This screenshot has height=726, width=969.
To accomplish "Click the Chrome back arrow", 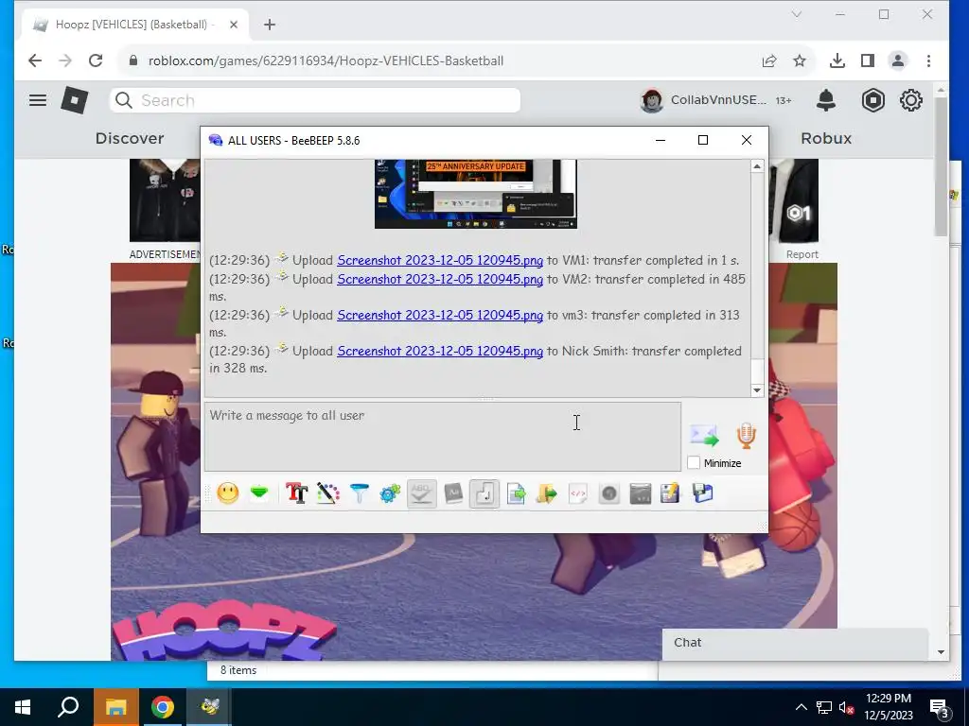I will [x=35, y=60].
